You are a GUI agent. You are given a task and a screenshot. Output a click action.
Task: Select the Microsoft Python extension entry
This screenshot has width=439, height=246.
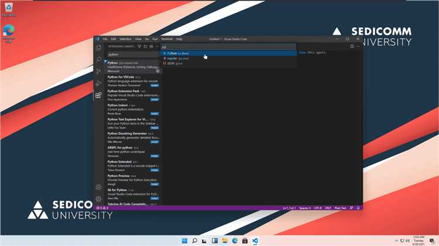click(133, 67)
